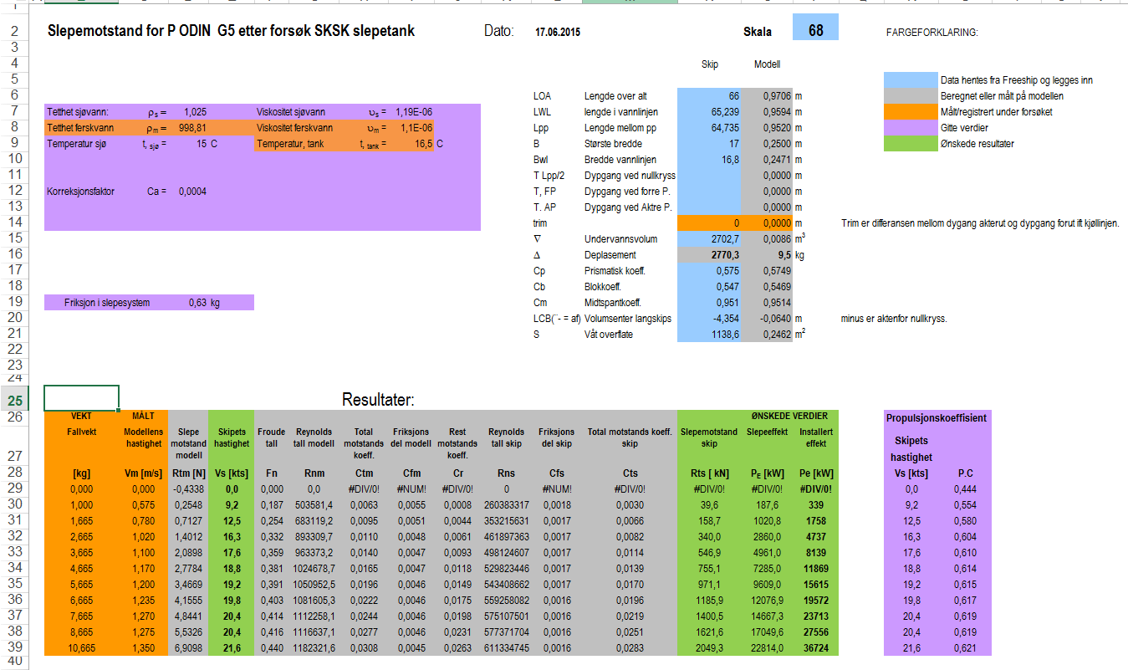Click orange swatch beside 'Målt/registrert under forsøket'
The height and width of the screenshot is (670, 1128).
click(x=909, y=112)
